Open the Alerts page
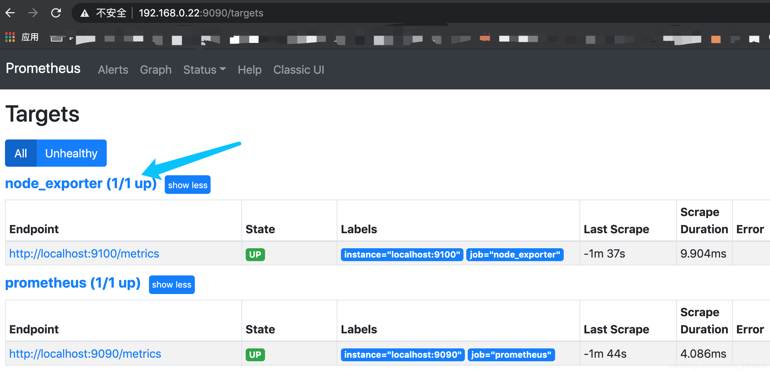Viewport: 770px width, 372px height. tap(113, 69)
